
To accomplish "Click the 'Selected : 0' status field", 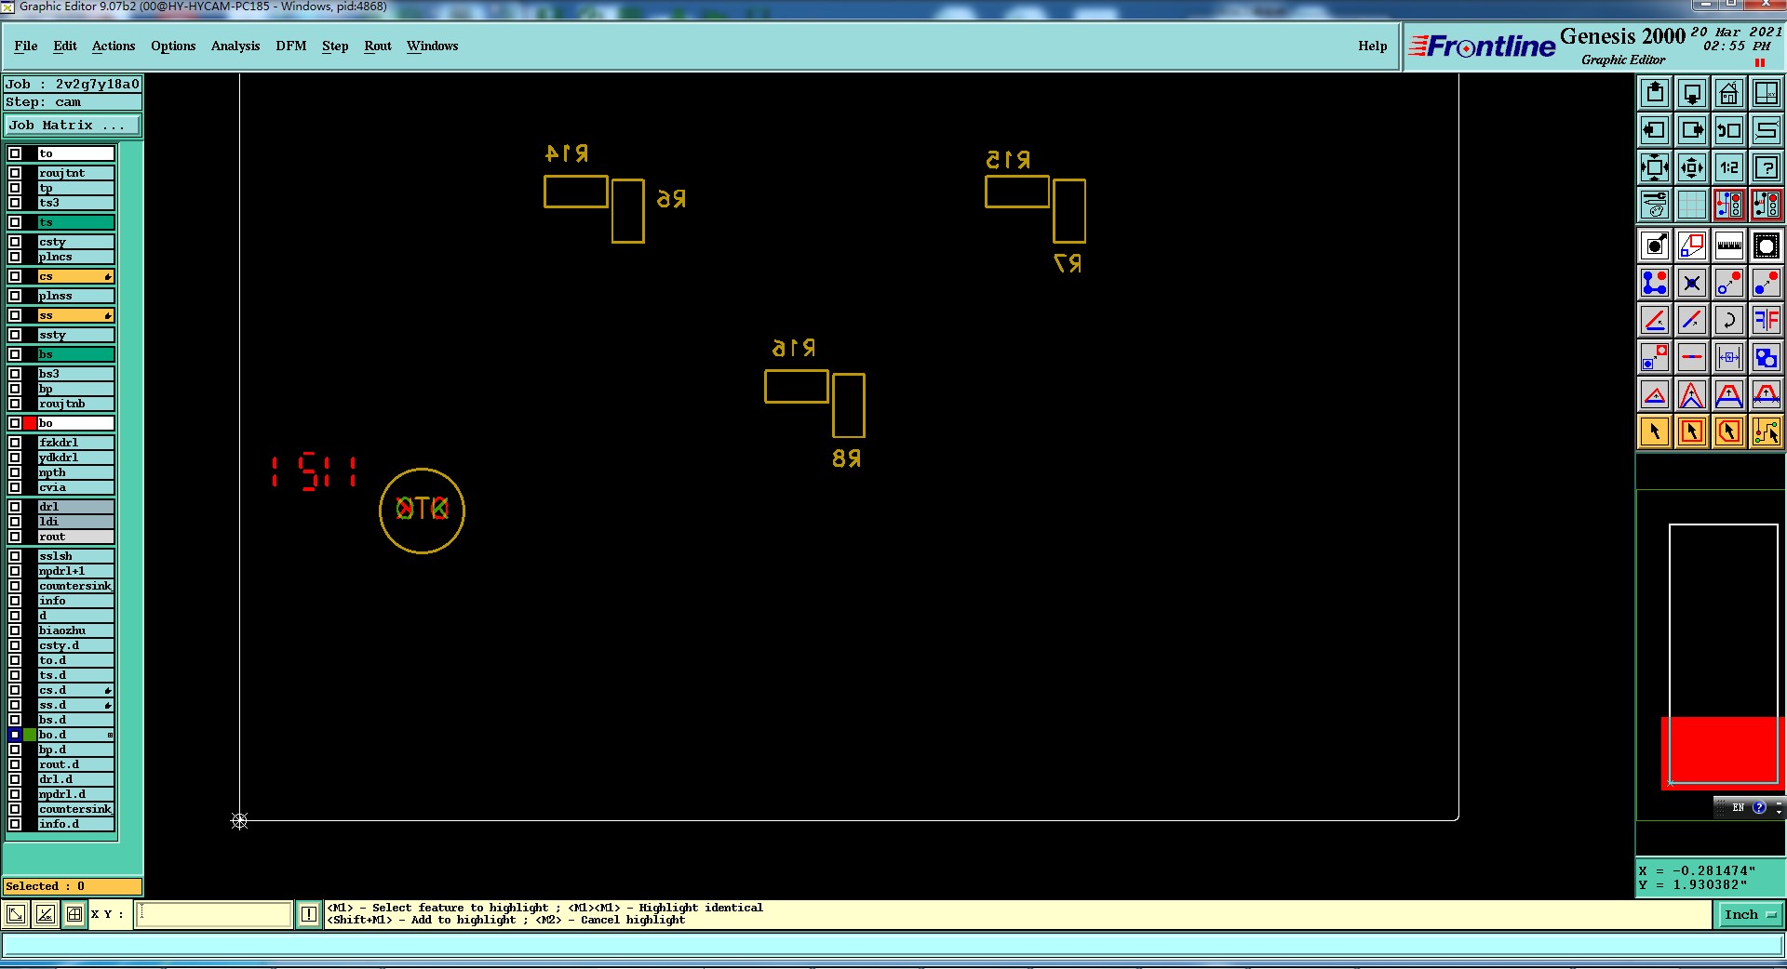I will click(x=73, y=886).
